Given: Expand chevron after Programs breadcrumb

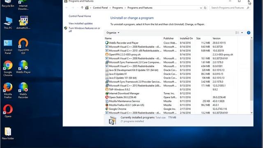Looking at the screenshot, I should [125, 8].
